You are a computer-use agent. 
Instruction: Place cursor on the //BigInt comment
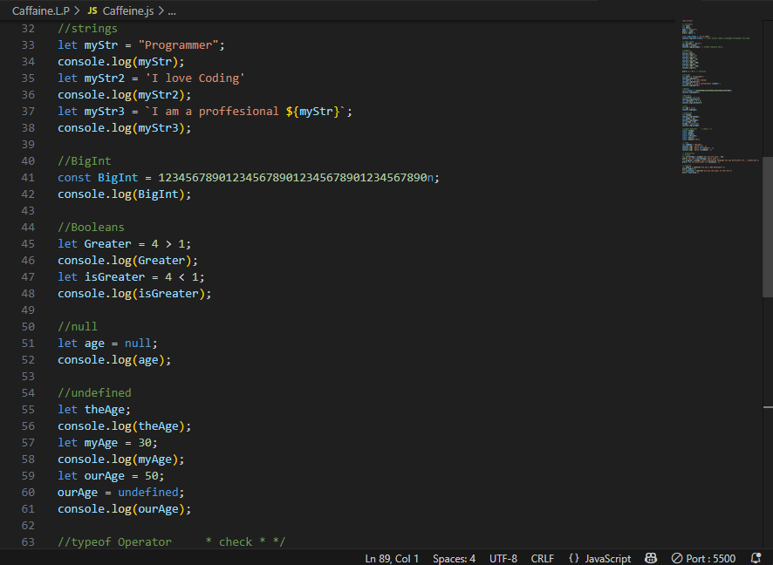point(85,161)
